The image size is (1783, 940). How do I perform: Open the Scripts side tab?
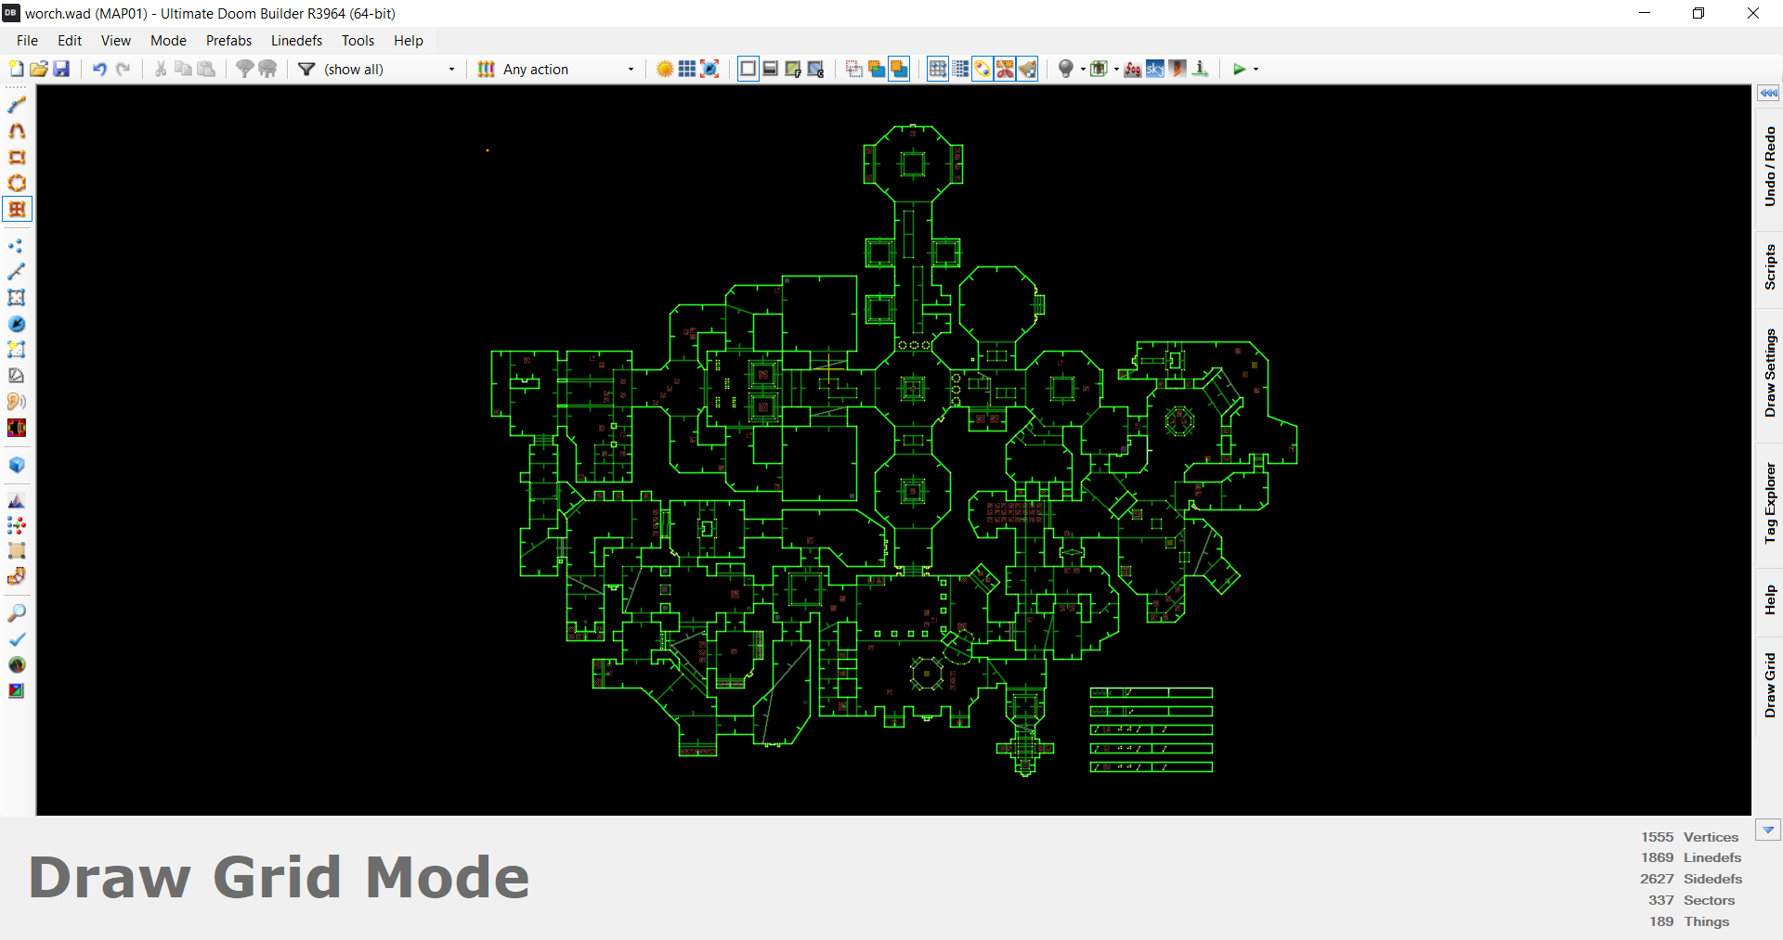point(1769,267)
